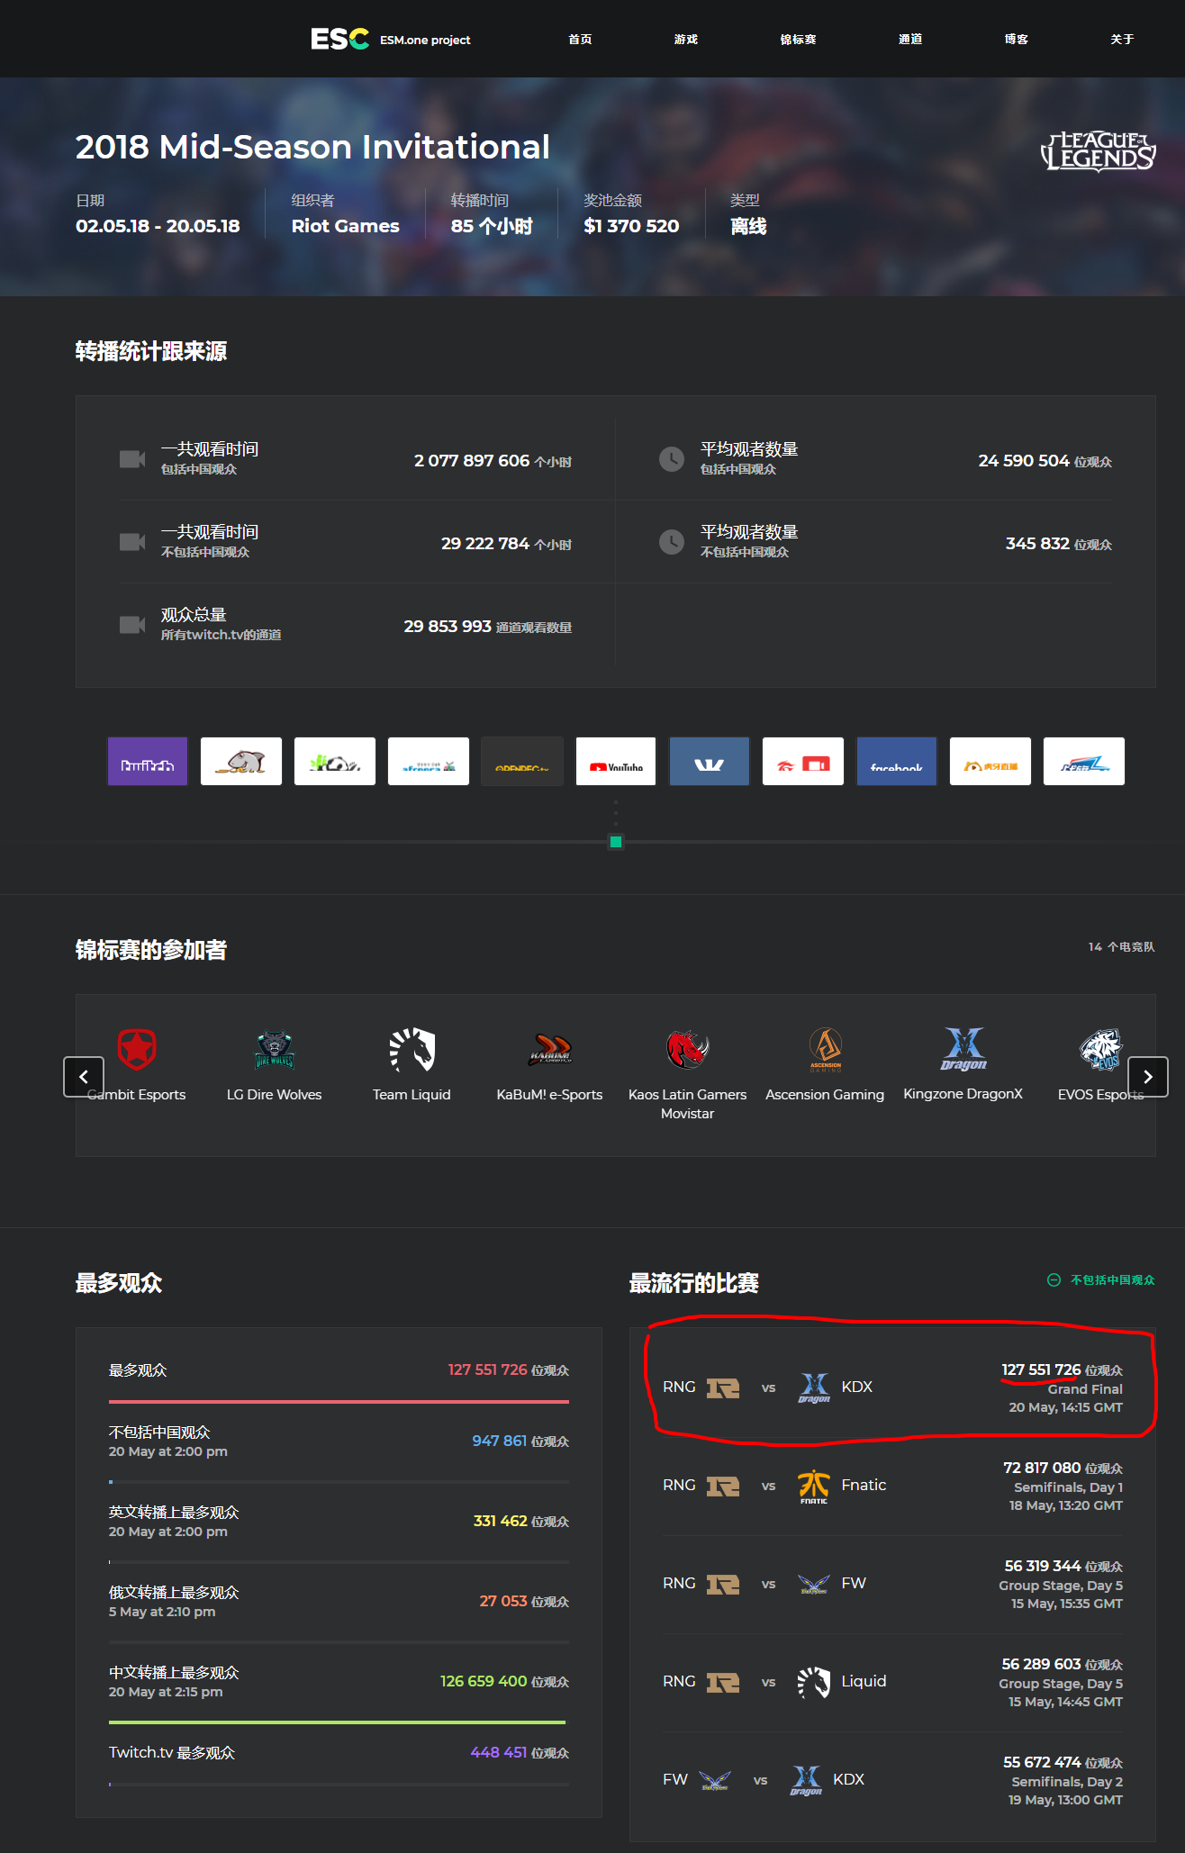Select the Panda TV platform tile
Viewport: 1185px width, 1853px height.
(335, 762)
